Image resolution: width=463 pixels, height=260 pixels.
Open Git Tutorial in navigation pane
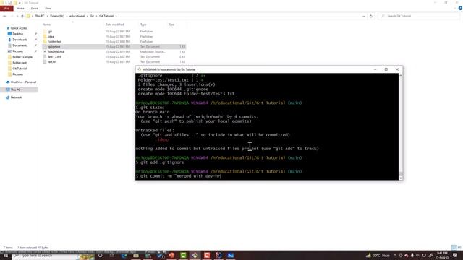pos(20,69)
